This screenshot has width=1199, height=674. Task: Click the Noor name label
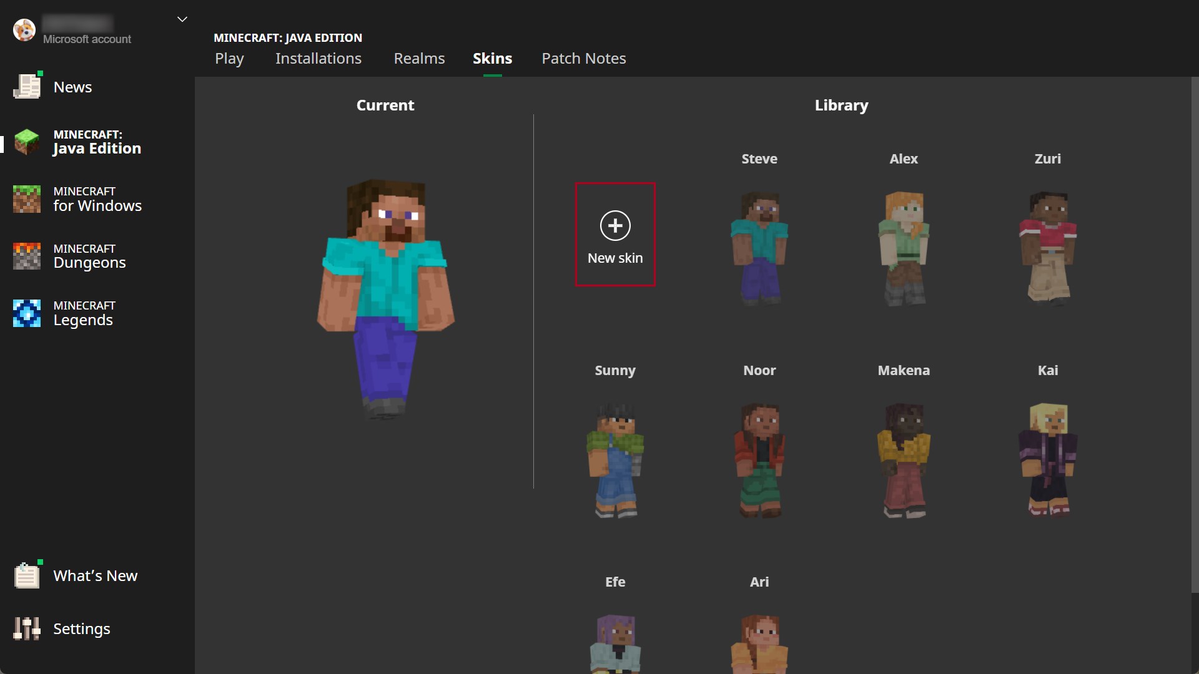[759, 371]
